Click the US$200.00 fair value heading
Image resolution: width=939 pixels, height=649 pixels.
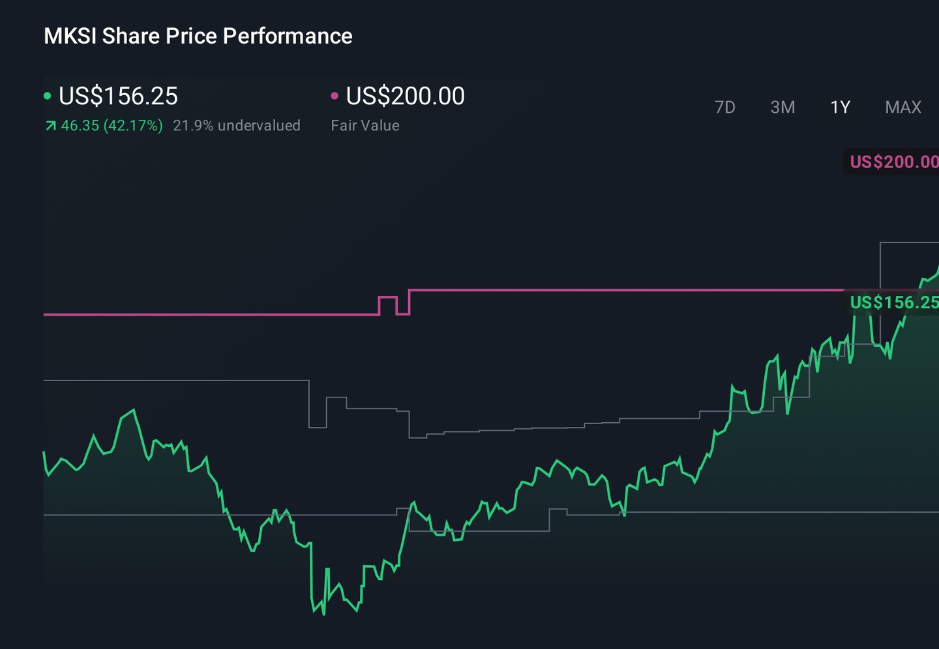[x=405, y=96]
